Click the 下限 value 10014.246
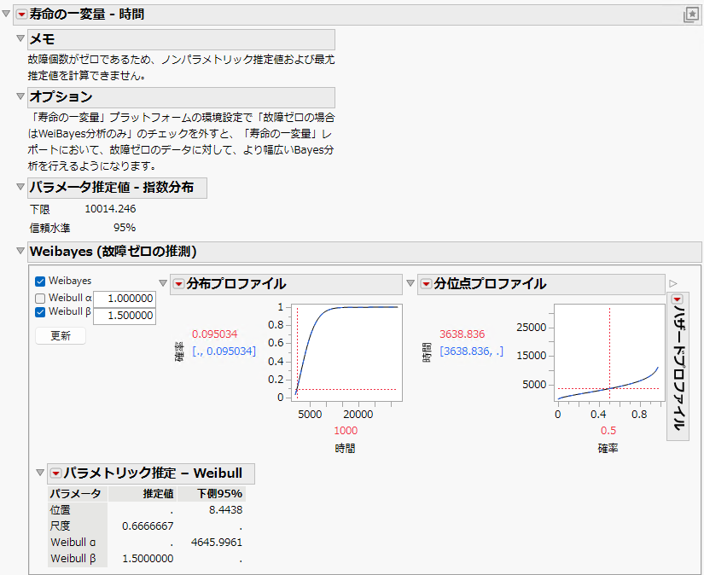This screenshot has height=575, width=704. pos(110,209)
